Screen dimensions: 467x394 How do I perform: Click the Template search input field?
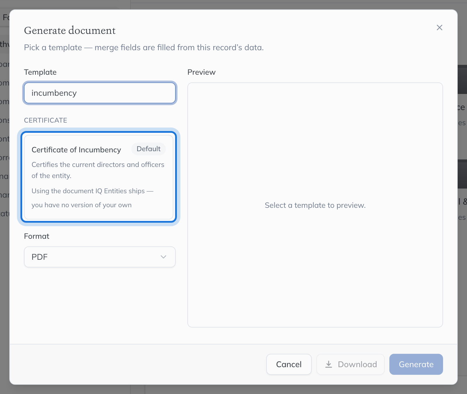pyautogui.click(x=100, y=93)
